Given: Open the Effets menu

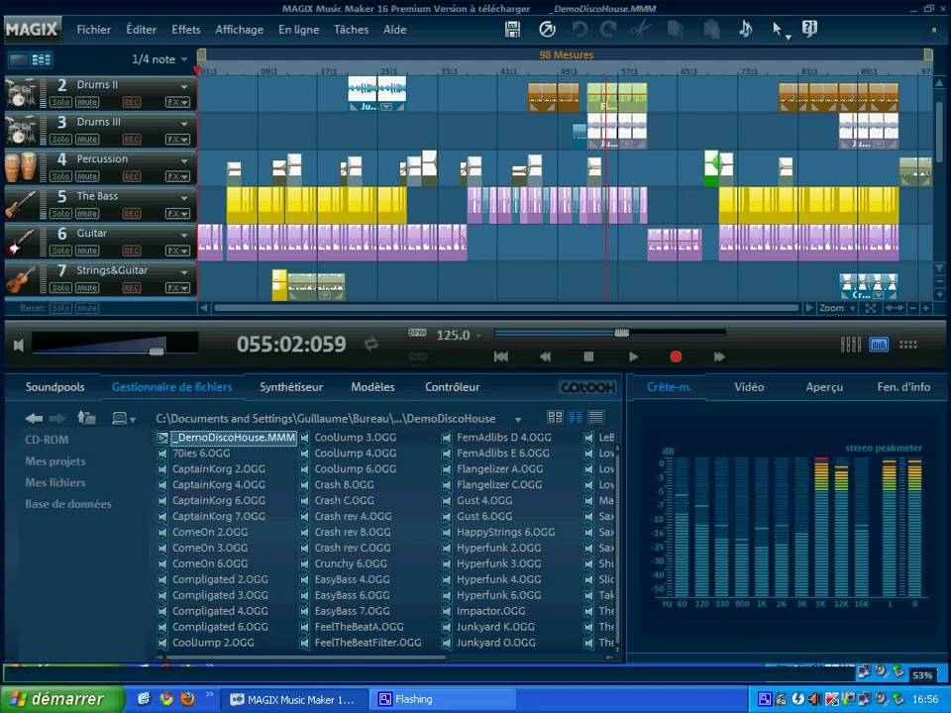Looking at the screenshot, I should 185,29.
